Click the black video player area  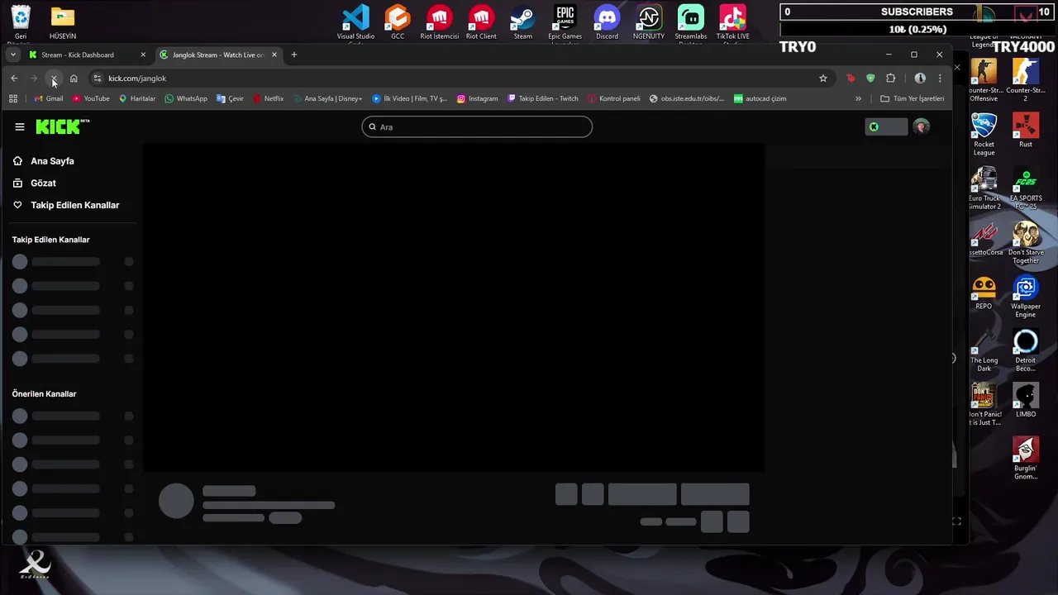[x=454, y=307]
